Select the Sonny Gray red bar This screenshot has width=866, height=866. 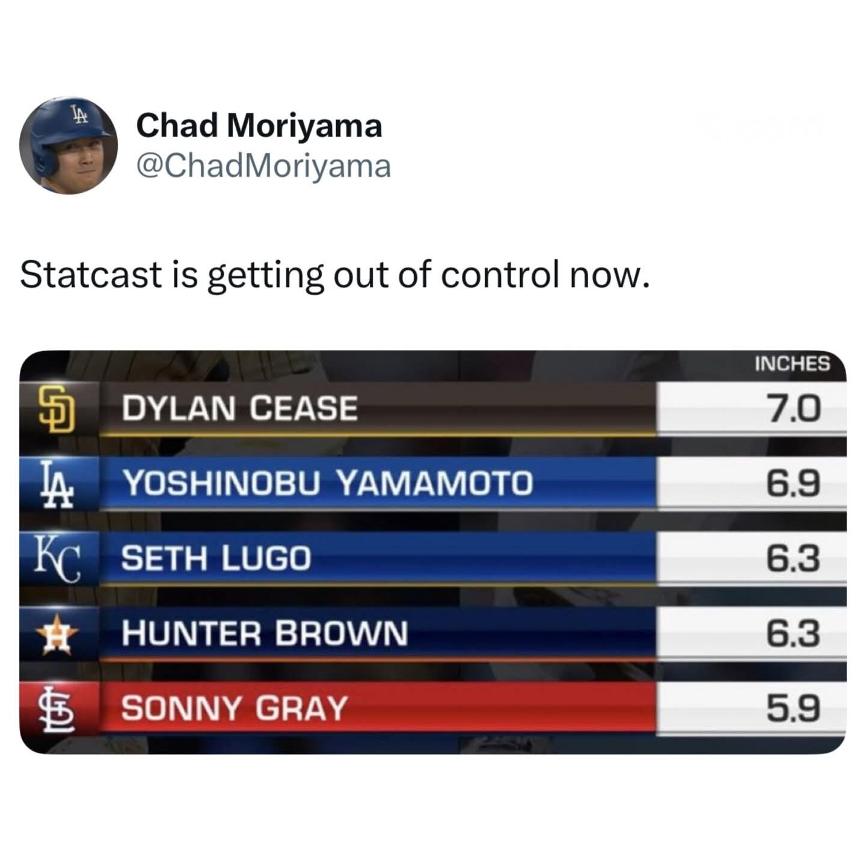tap(373, 708)
